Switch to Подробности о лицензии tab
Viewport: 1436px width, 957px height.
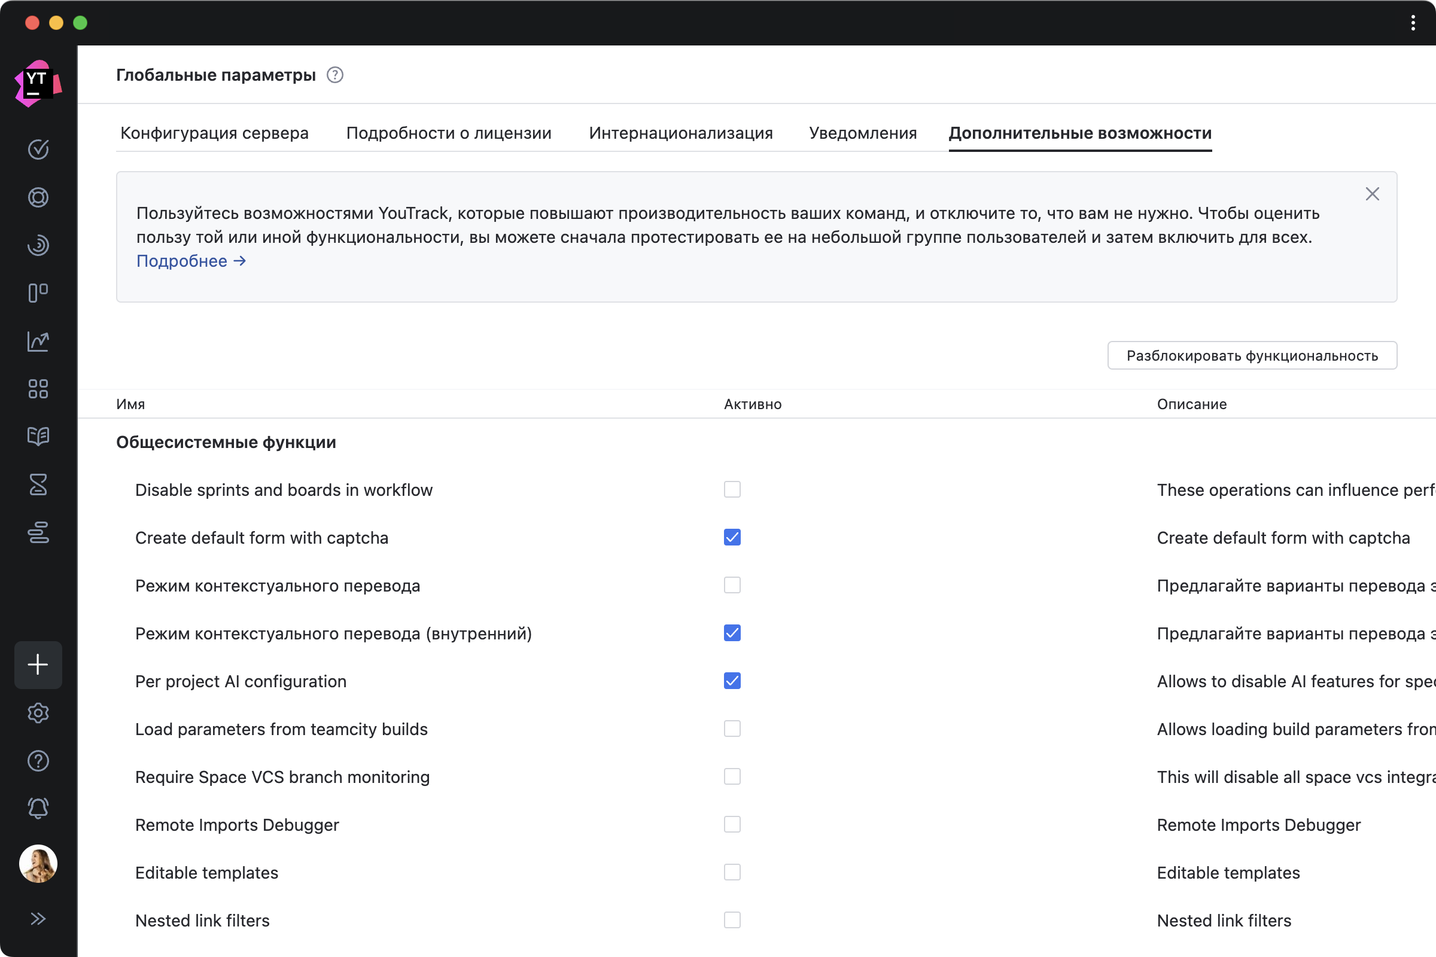(449, 133)
